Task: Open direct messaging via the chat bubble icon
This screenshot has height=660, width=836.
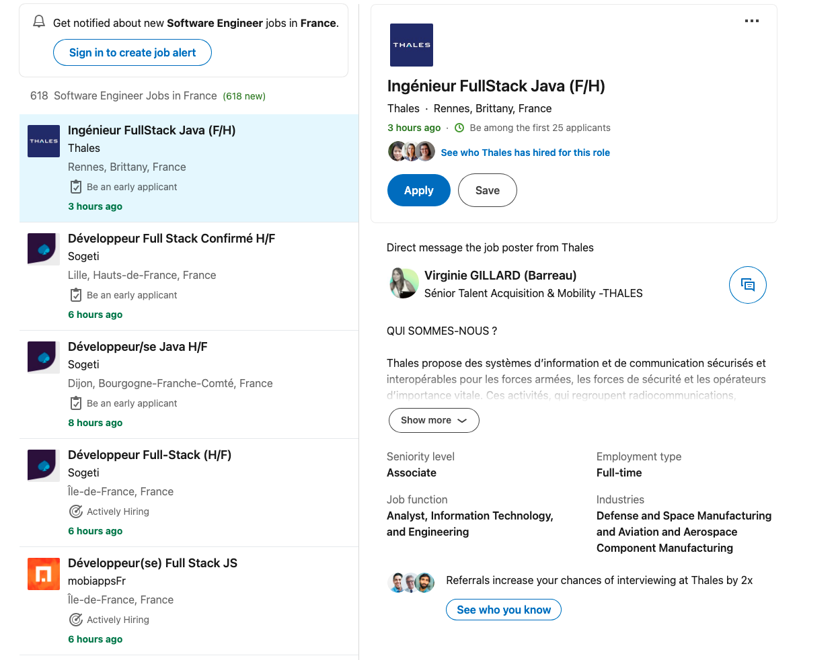Action: tap(747, 285)
